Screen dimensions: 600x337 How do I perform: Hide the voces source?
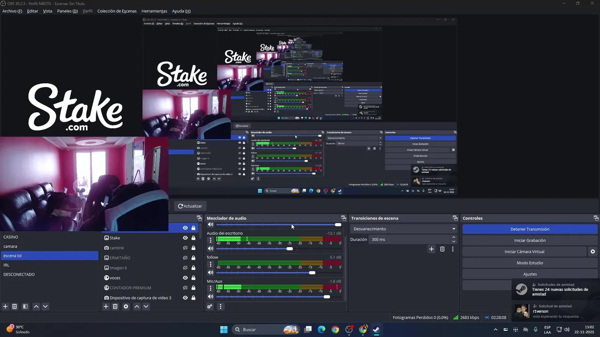pyautogui.click(x=185, y=278)
